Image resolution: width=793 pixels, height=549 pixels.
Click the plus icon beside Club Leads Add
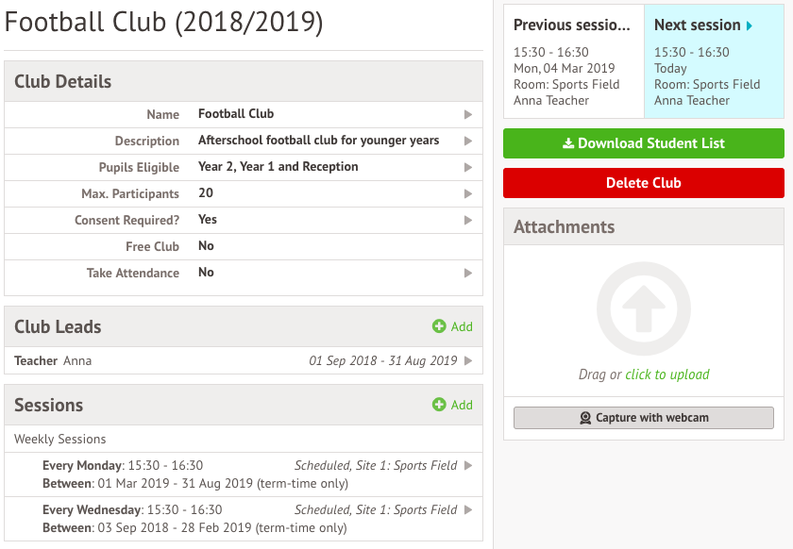[439, 326]
